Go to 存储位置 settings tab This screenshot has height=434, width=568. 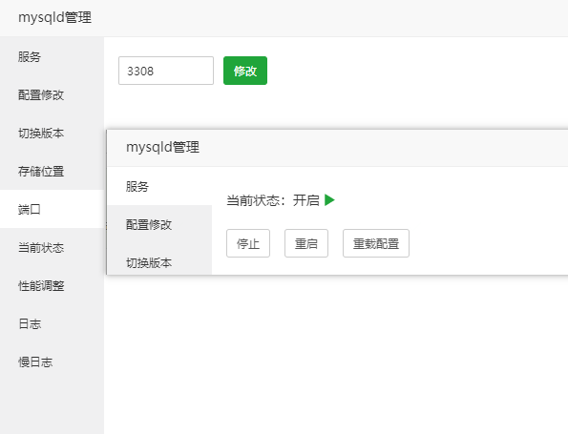click(52, 171)
